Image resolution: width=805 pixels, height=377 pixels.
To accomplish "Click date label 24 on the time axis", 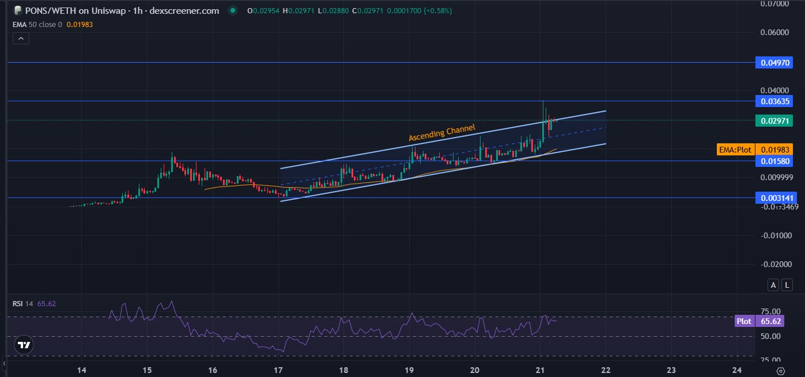I will click(736, 370).
